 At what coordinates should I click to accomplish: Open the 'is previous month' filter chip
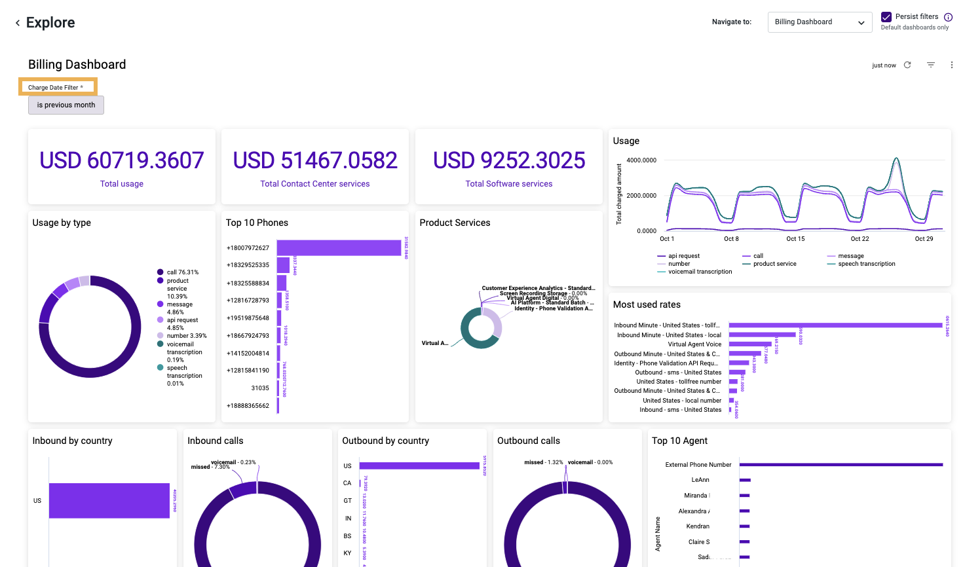[66, 105]
